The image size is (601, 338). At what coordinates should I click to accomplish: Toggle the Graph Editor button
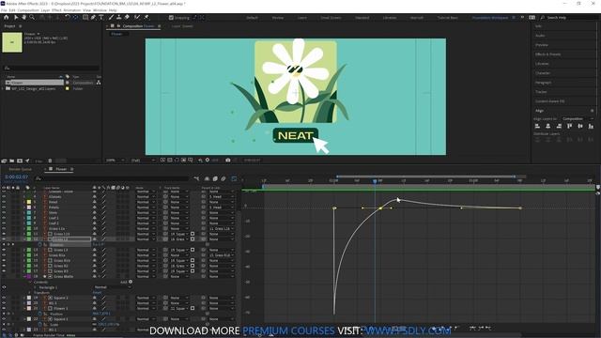tap(234, 178)
